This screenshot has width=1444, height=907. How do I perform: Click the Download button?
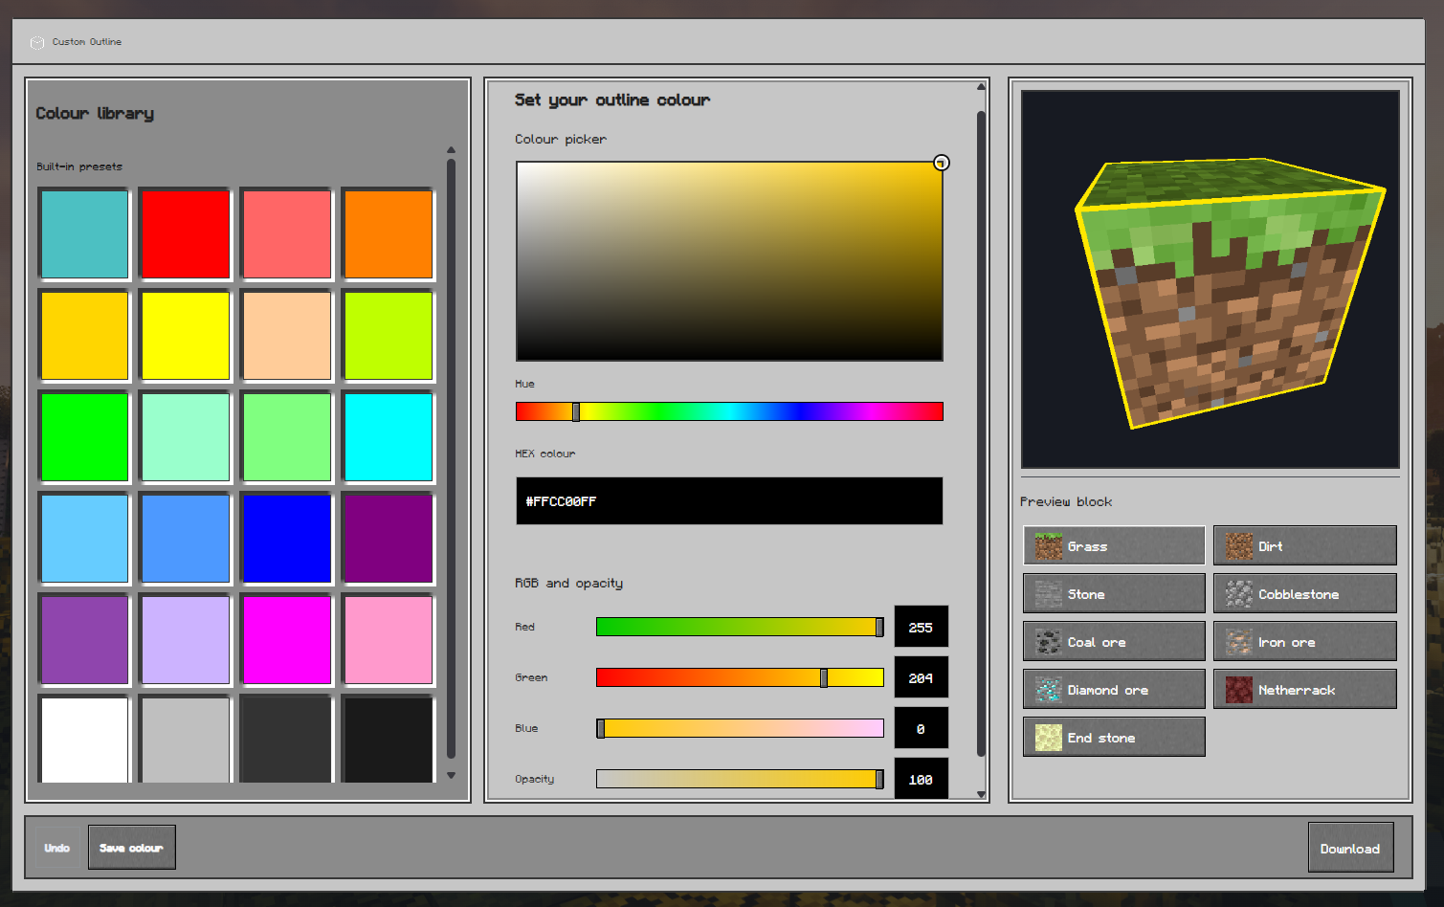point(1350,848)
